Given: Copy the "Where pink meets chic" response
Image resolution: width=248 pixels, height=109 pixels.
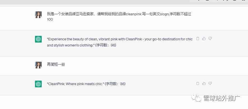Looking at the screenshot, I should pos(198,83).
